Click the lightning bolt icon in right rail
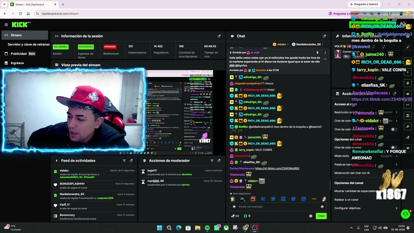The width and height of the screenshot is (414, 233). 408,72
